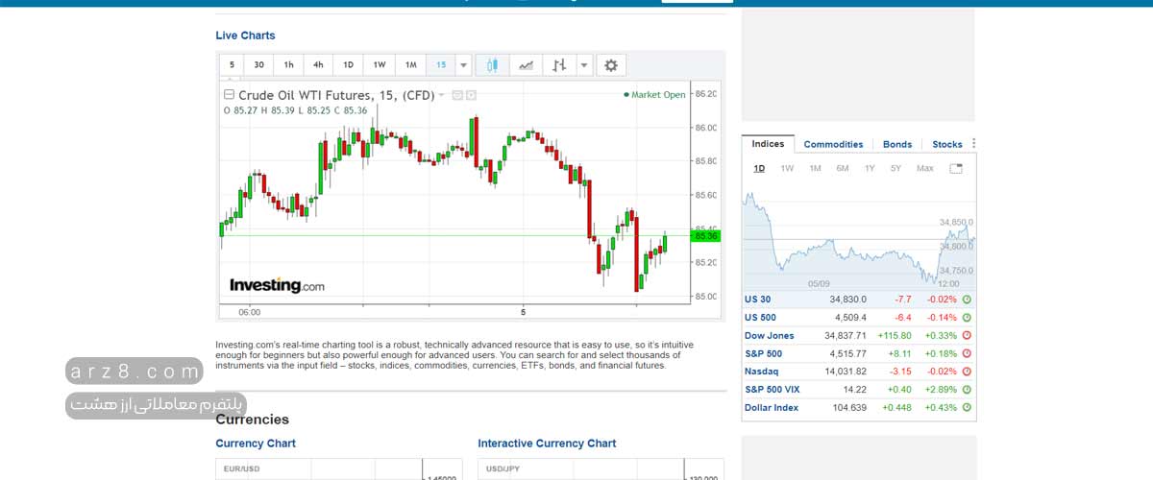Click small legend settings icon after (CFD)
The image size is (1153, 480).
click(457, 95)
